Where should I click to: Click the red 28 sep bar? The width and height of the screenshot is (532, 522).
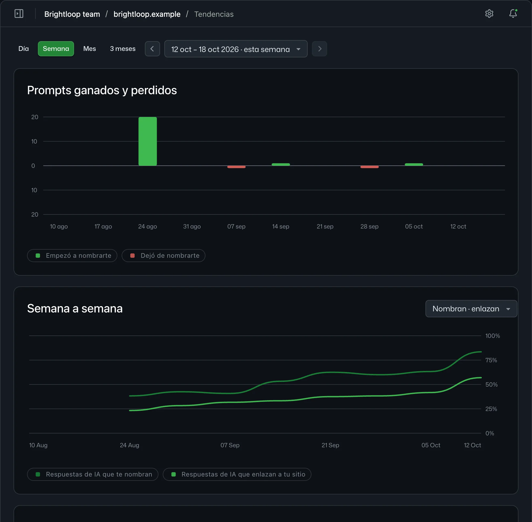(x=370, y=167)
